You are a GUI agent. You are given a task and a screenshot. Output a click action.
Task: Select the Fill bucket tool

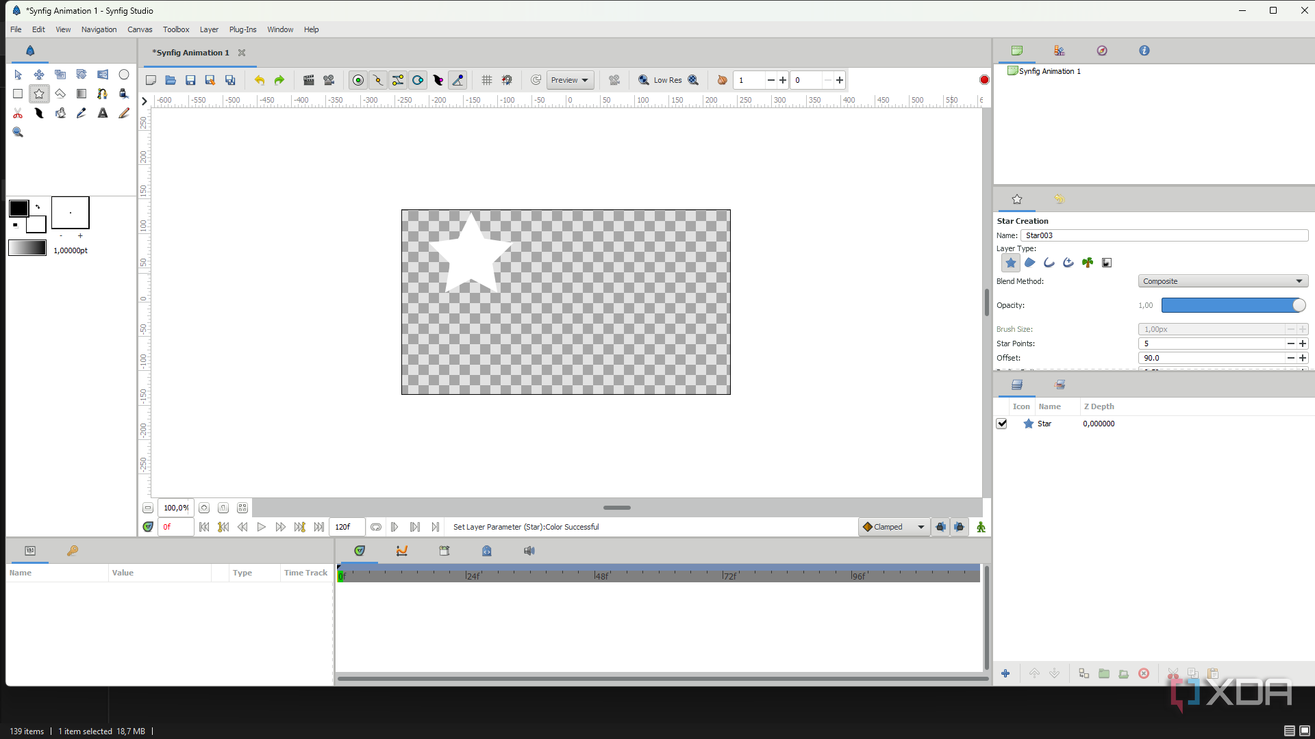pos(60,113)
